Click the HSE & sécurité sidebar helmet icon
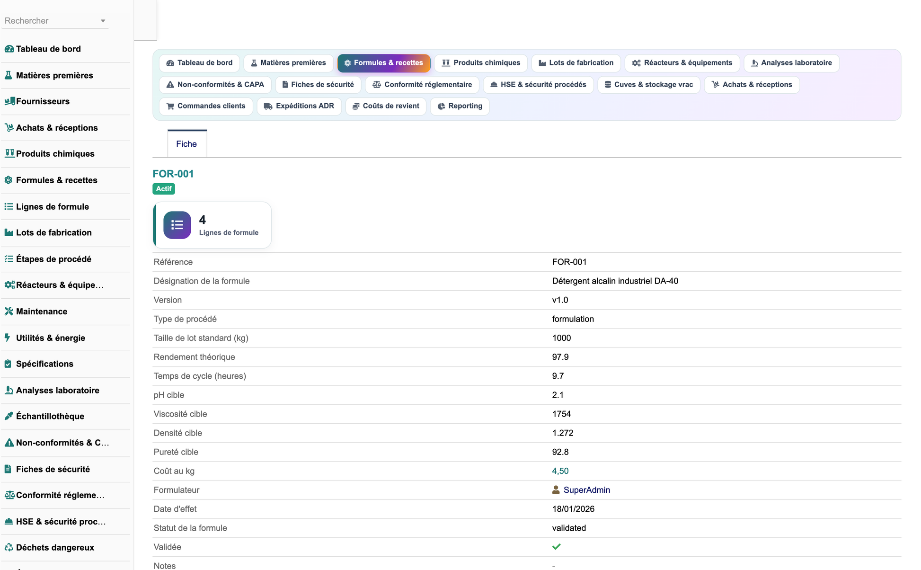 tap(9, 521)
